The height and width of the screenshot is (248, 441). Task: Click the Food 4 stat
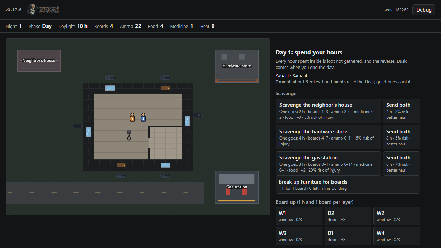(155, 26)
